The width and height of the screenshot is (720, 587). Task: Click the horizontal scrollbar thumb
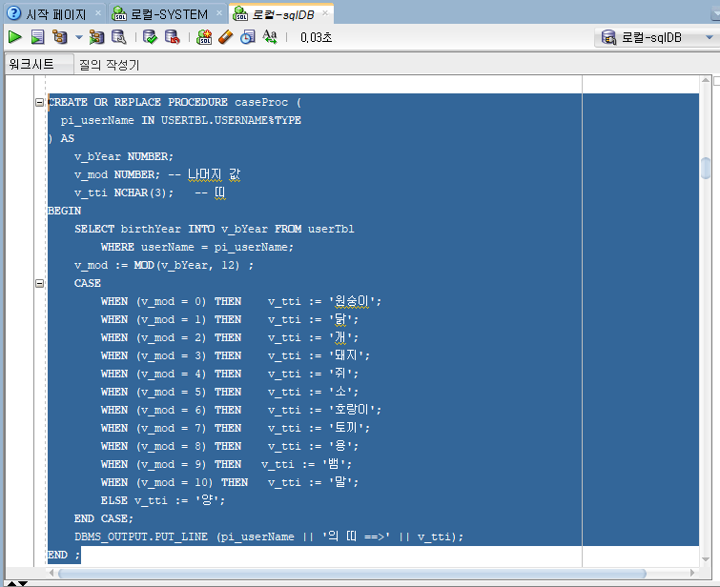[352, 574]
